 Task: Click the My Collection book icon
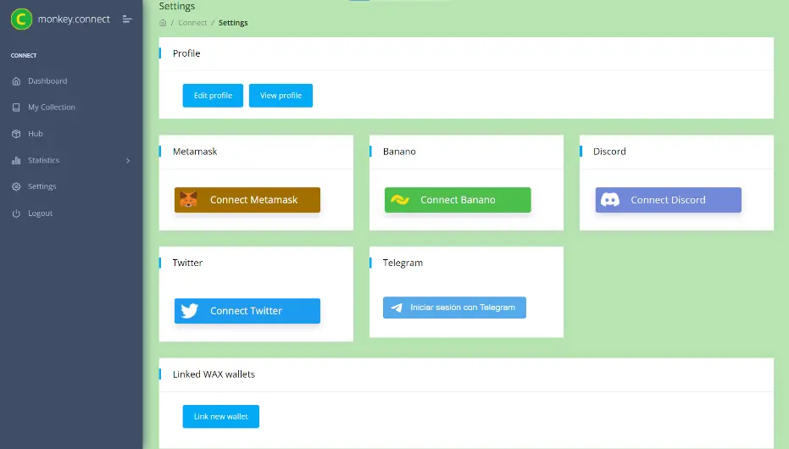click(x=16, y=107)
